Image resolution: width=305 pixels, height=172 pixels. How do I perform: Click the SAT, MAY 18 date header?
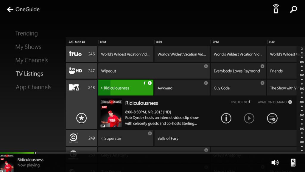tap(77, 42)
